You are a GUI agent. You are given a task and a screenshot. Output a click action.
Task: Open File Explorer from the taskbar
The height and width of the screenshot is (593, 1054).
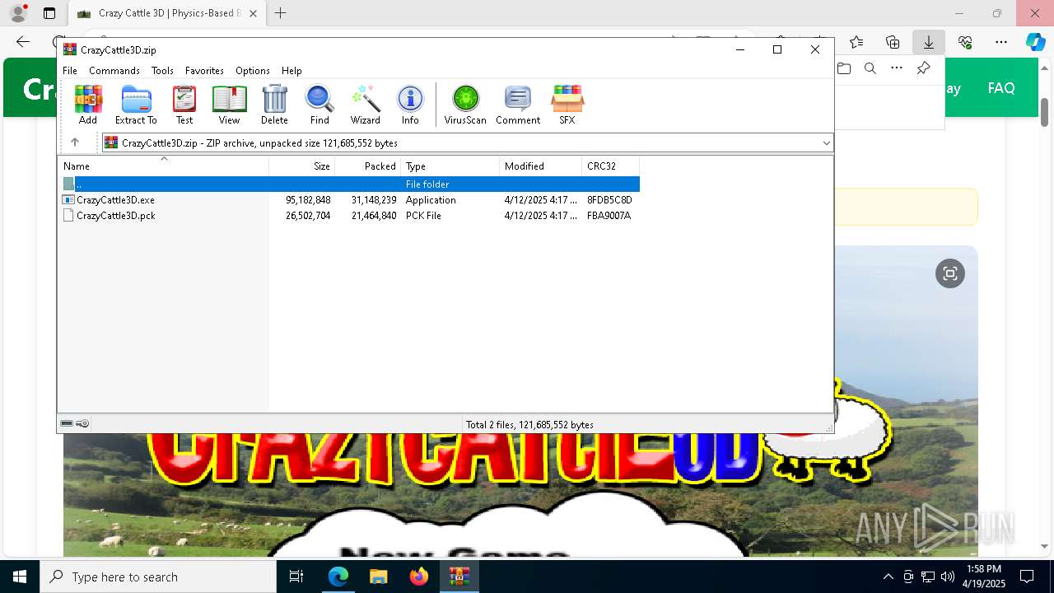click(x=378, y=577)
